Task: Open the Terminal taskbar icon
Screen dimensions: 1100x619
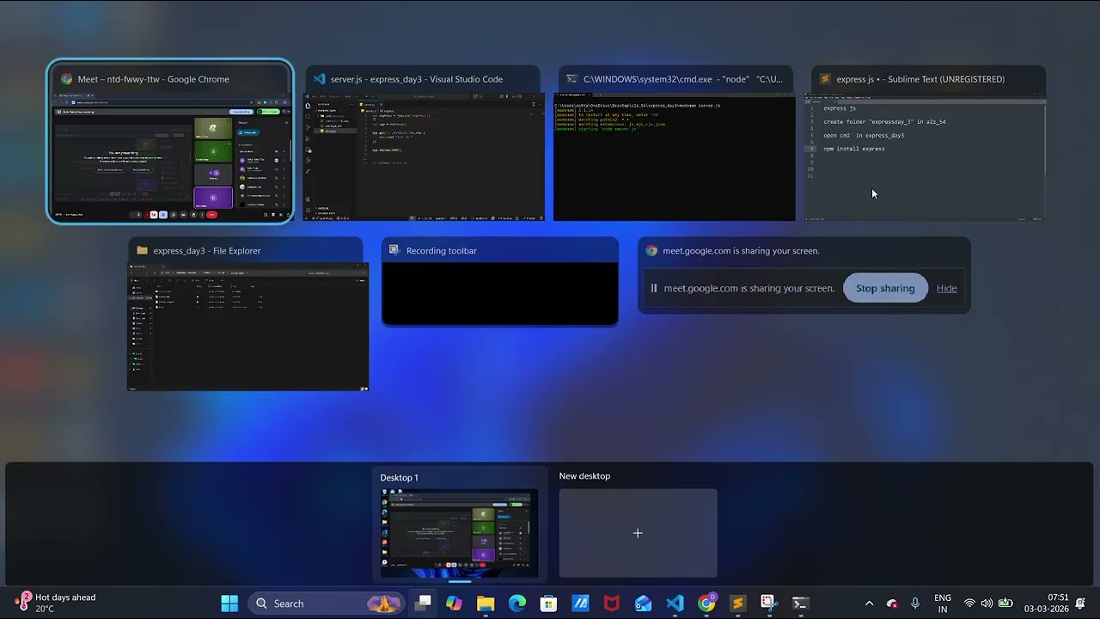Action: (x=800, y=604)
